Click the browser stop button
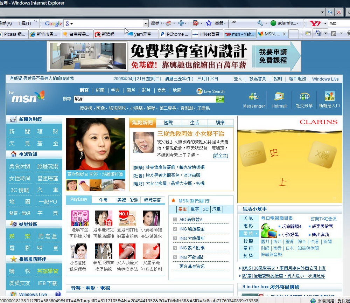The width and height of the screenshot is (350, 303). (338, 12)
